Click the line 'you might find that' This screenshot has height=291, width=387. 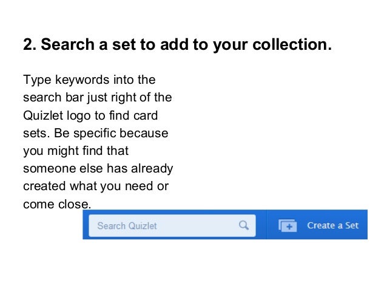pyautogui.click(x=76, y=151)
